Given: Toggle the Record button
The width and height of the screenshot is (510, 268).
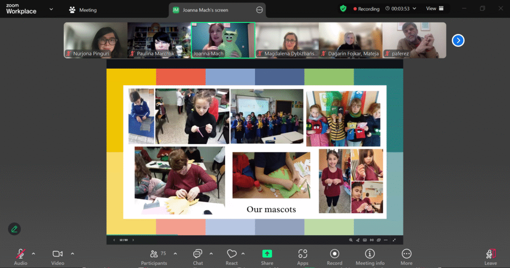Looking at the screenshot, I should [335, 255].
